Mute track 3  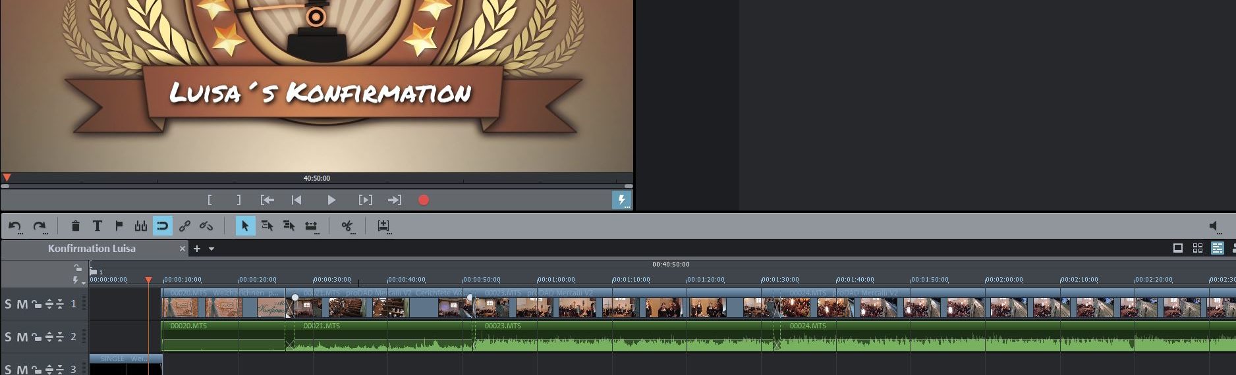click(x=22, y=369)
